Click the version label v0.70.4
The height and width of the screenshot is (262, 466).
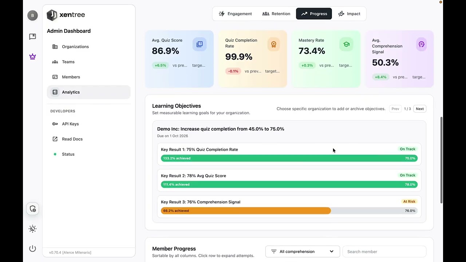[x=70, y=253]
